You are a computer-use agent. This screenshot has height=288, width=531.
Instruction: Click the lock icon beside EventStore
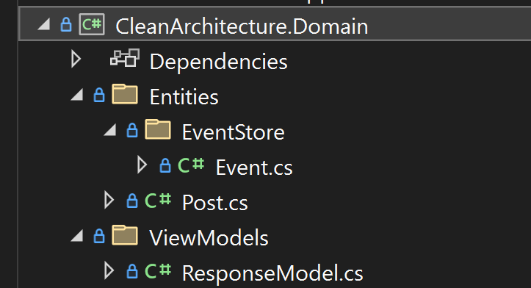click(132, 130)
